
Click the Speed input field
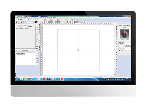[125, 26]
